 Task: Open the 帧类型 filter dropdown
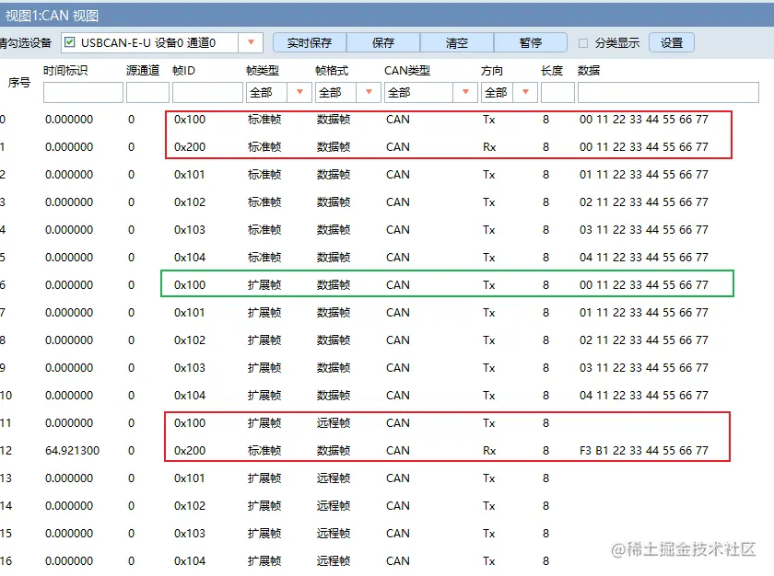pos(299,92)
